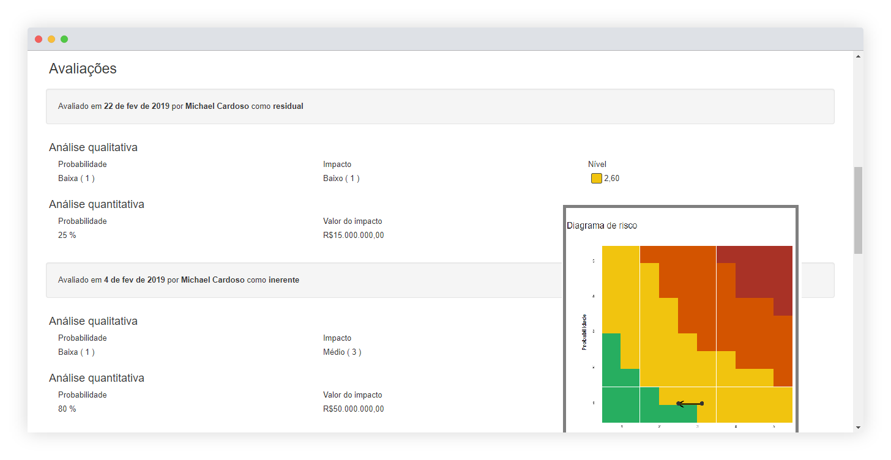Click the vertical scrollbar thumb

pyautogui.click(x=858, y=210)
